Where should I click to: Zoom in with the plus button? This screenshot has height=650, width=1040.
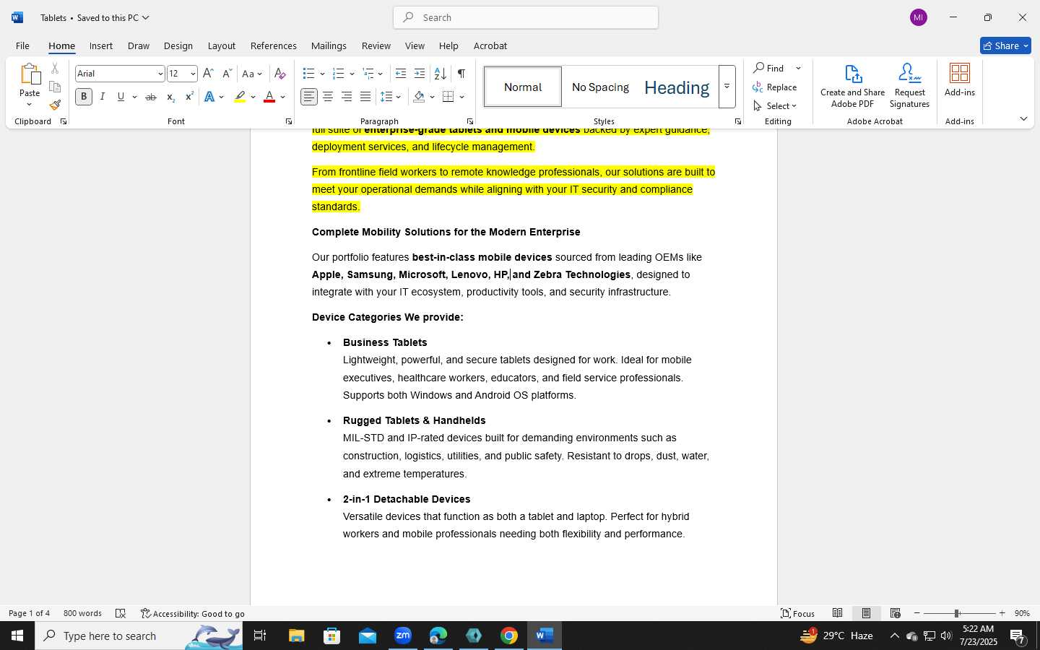point(1002,613)
